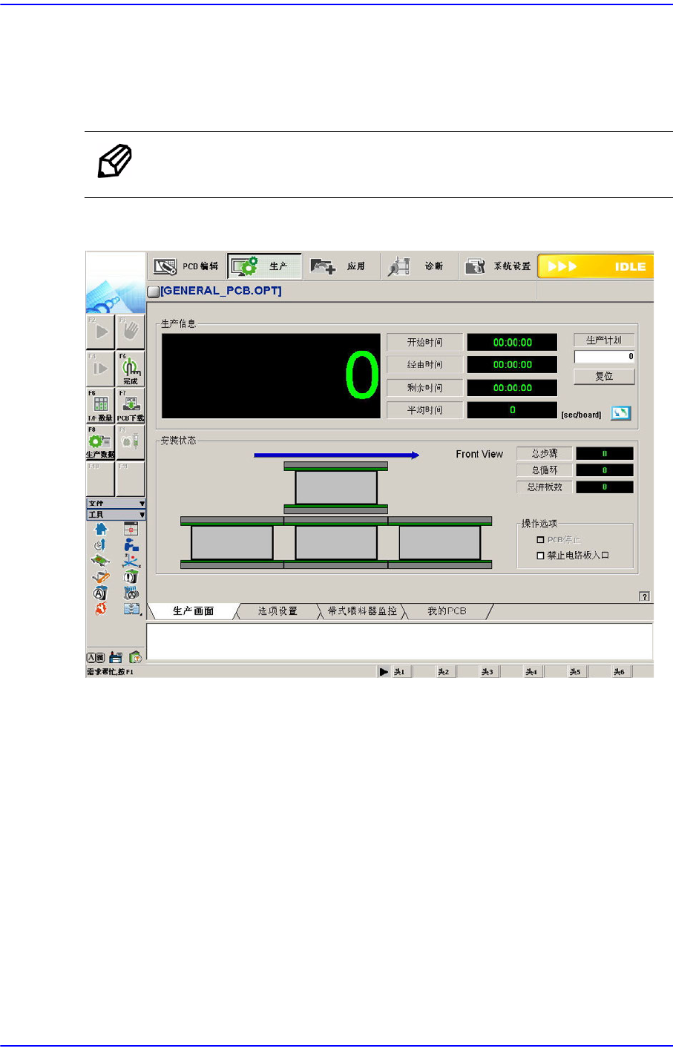
Task: Click the 总步骤 total steps label
Action: 545,453
